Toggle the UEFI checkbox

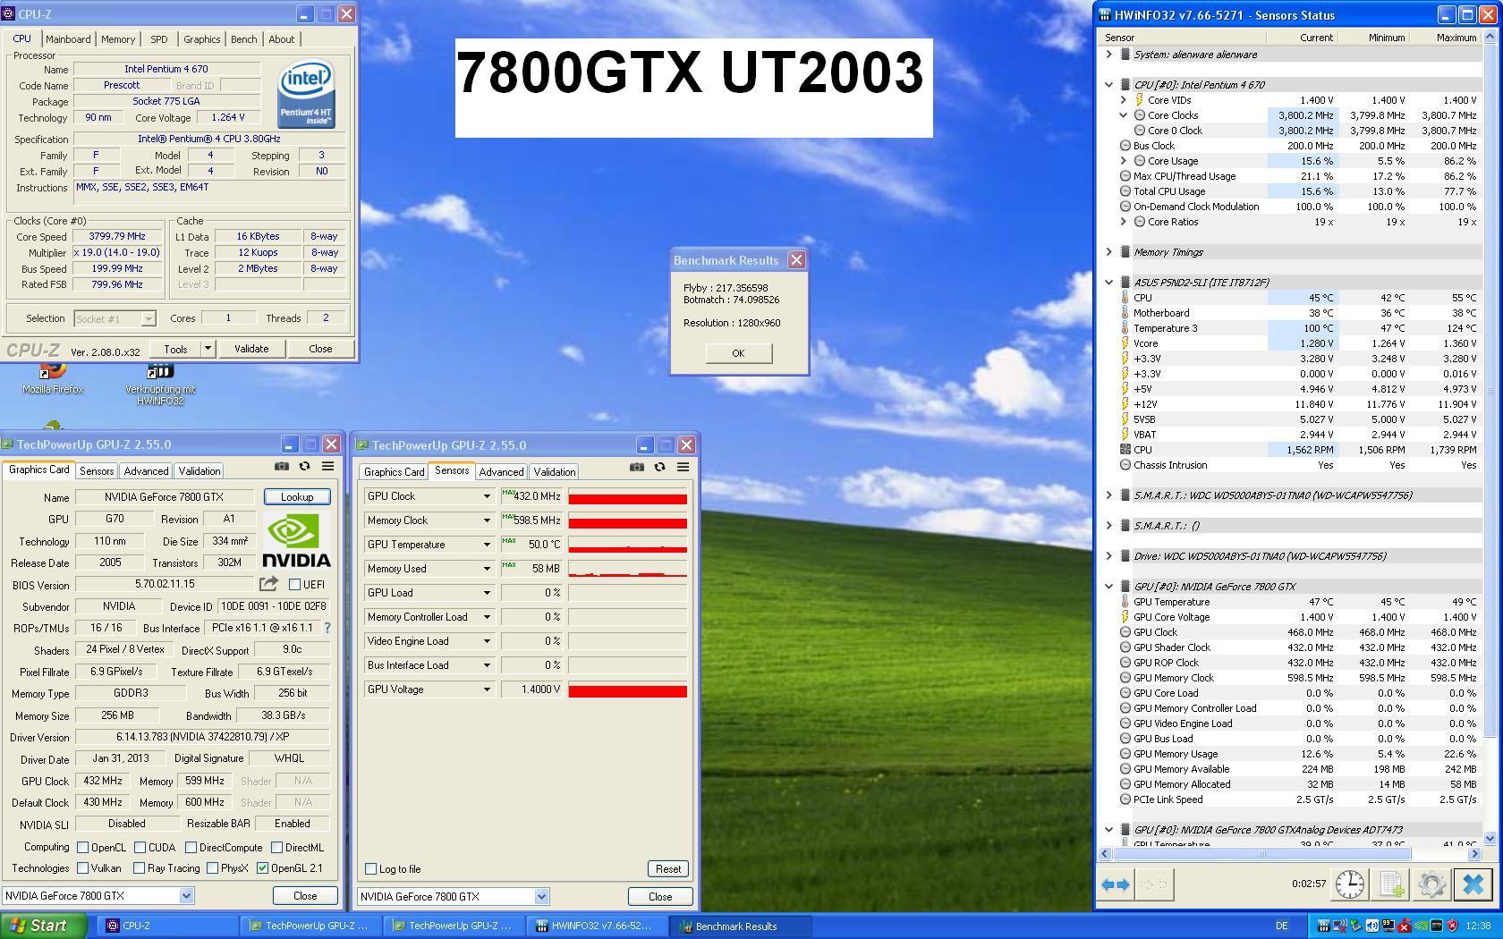click(294, 584)
